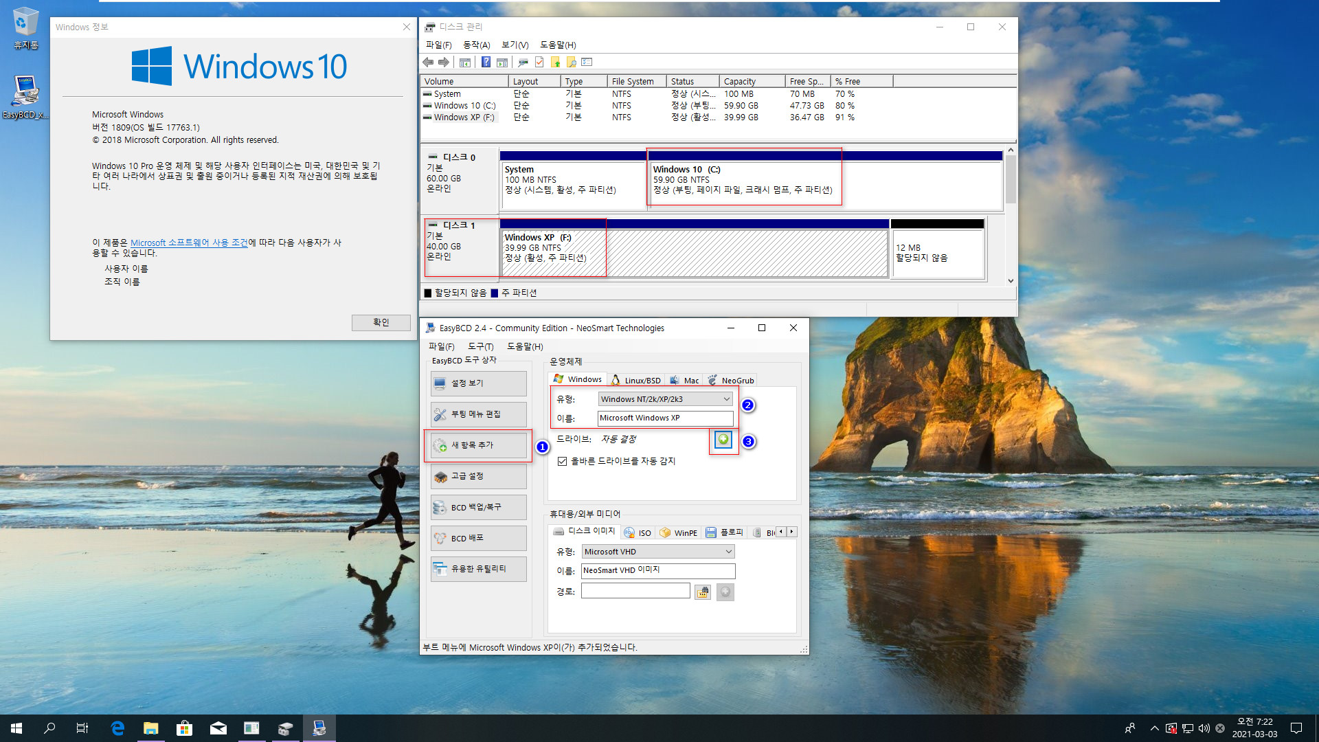Switch to the Mac tab
Screen dimensions: 1319x742
click(x=684, y=380)
